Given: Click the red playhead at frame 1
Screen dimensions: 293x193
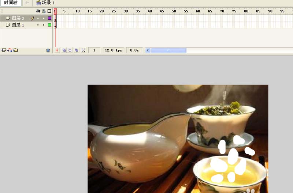Looking at the screenshot, I should (x=55, y=11).
